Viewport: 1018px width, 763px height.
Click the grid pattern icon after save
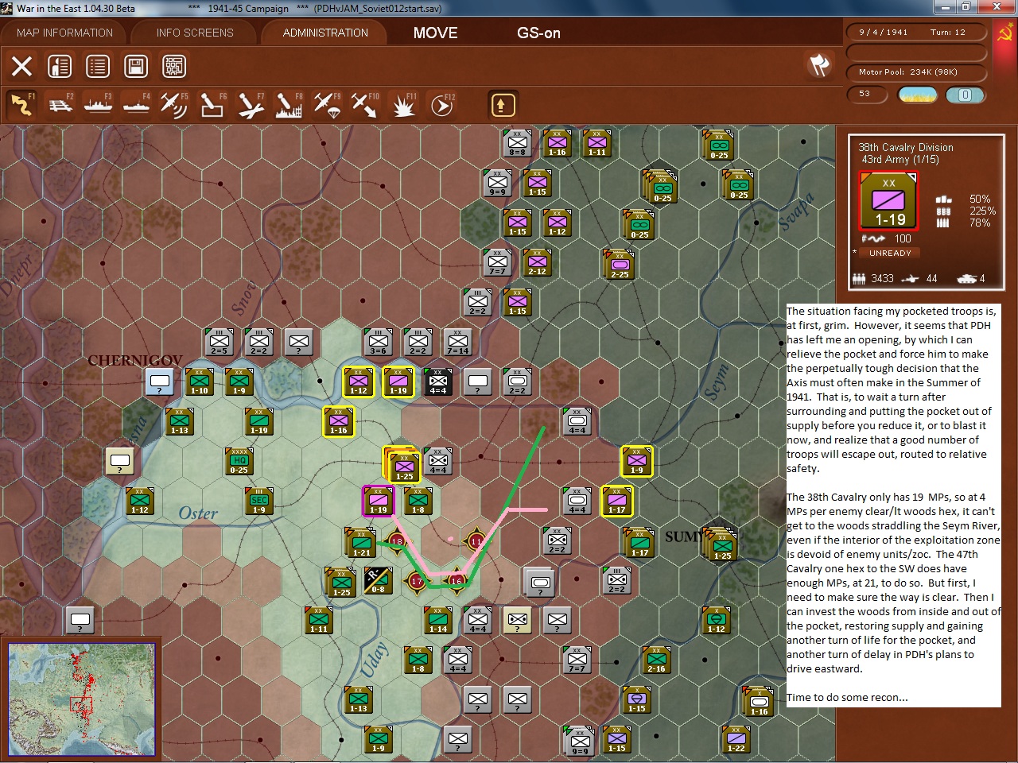coord(174,66)
